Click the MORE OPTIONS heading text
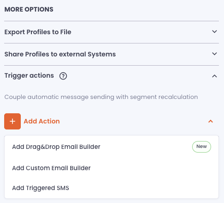The image size is (224, 203). point(29,9)
